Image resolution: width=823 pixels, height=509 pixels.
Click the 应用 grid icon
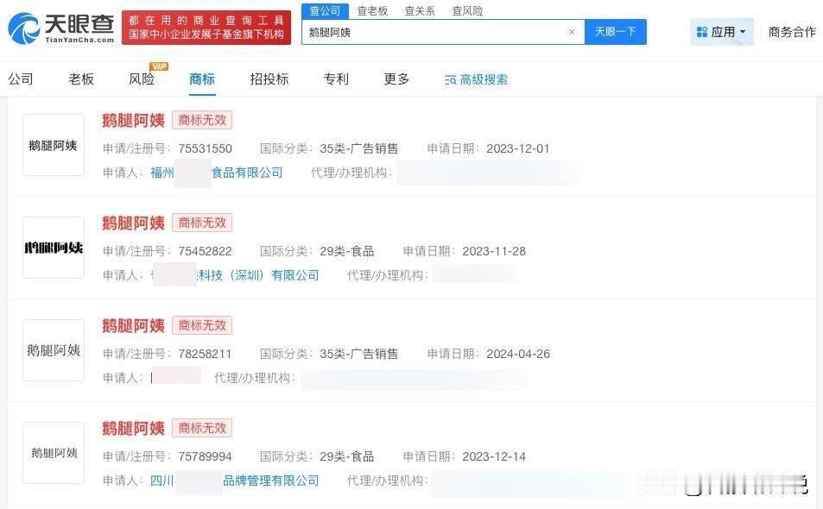[x=702, y=32]
